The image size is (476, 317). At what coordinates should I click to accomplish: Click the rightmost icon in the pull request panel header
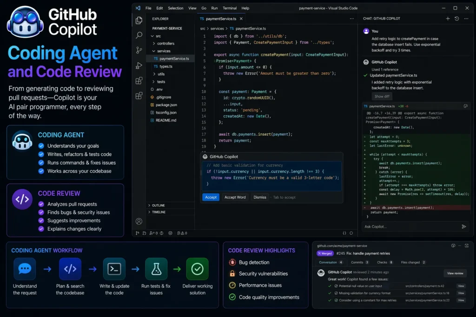[x=467, y=246]
